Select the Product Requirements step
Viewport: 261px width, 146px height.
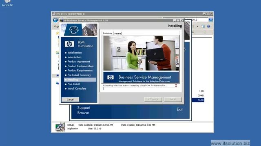point(80,71)
